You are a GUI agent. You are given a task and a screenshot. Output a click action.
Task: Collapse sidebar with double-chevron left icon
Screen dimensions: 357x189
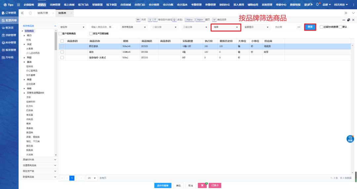[x=22, y=13]
